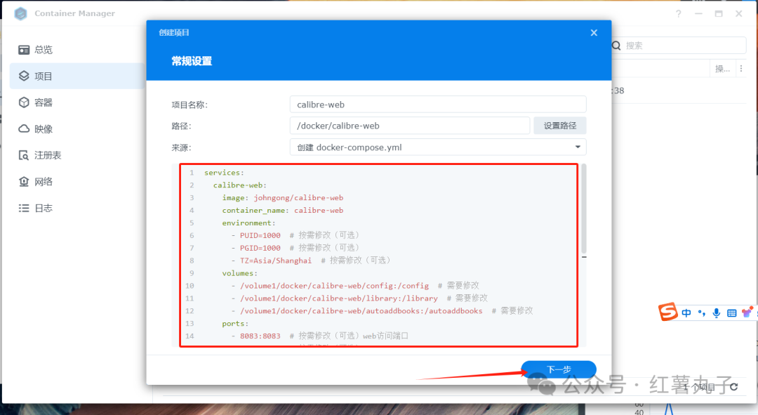Maximize the Container Manager window

click(x=719, y=13)
